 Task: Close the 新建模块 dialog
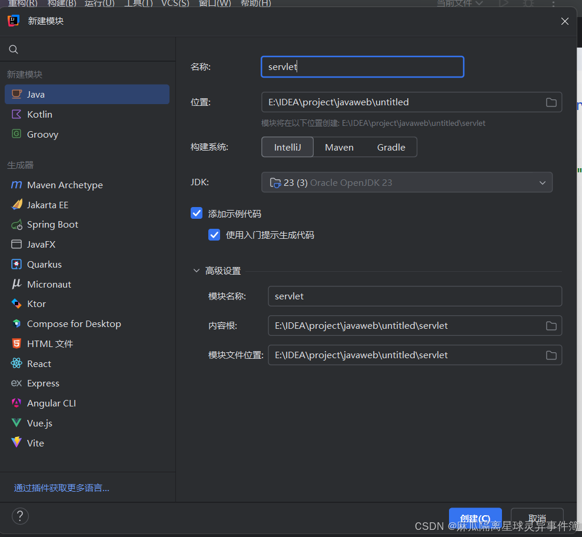click(565, 21)
